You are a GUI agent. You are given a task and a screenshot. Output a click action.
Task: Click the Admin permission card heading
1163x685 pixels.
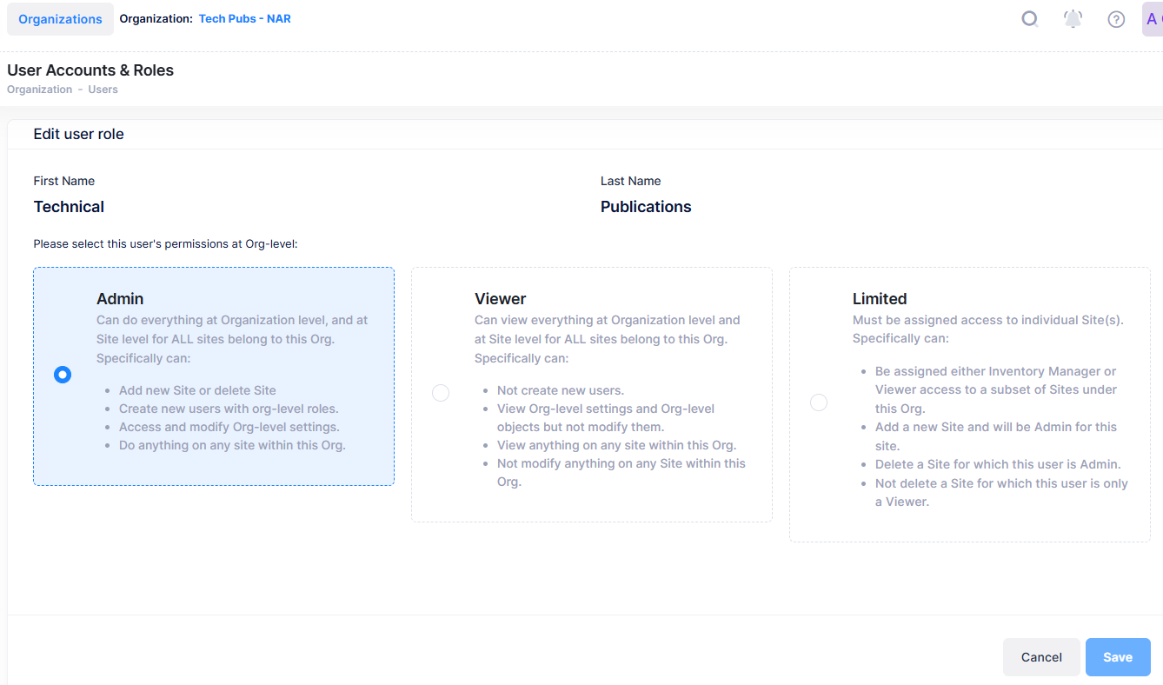(120, 299)
